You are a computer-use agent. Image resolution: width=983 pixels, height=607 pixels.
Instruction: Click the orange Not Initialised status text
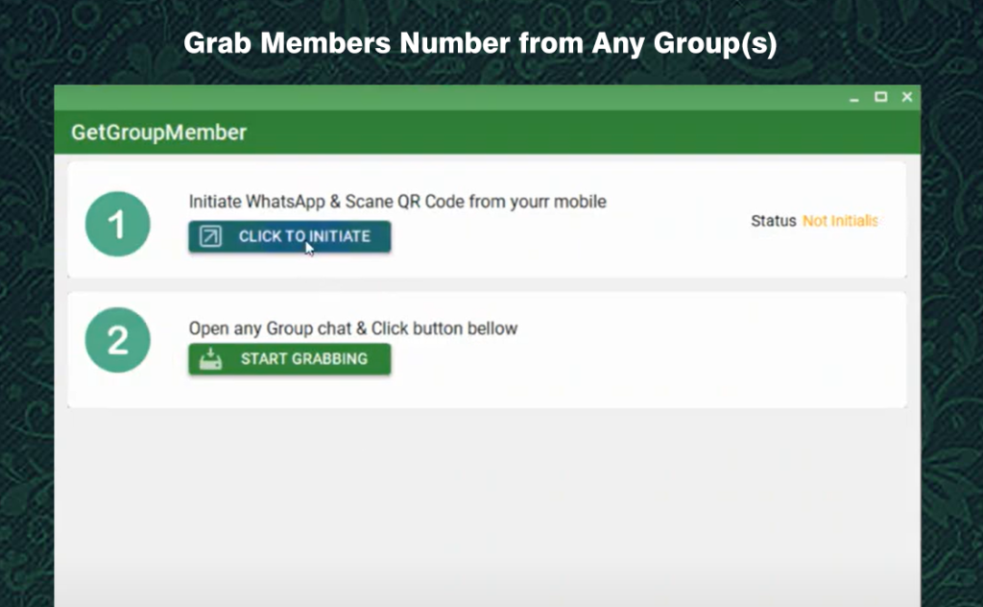[840, 221]
